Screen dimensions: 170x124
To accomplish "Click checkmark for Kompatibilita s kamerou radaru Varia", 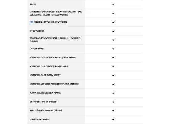I will 113,67.
